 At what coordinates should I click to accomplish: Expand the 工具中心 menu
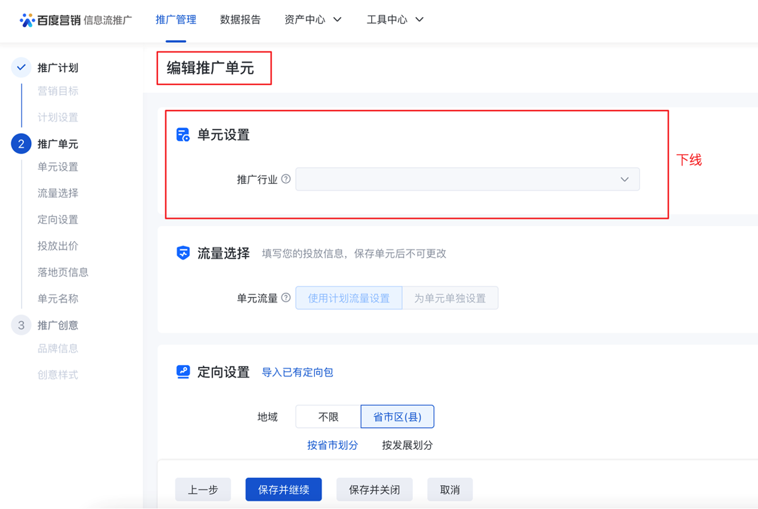pos(395,20)
